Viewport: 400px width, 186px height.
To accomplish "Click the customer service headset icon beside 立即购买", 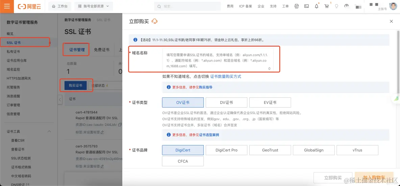I will (155, 21).
